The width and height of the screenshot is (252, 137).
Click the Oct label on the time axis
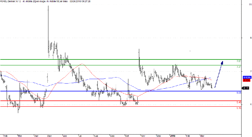pyautogui.click(x=127, y=136)
